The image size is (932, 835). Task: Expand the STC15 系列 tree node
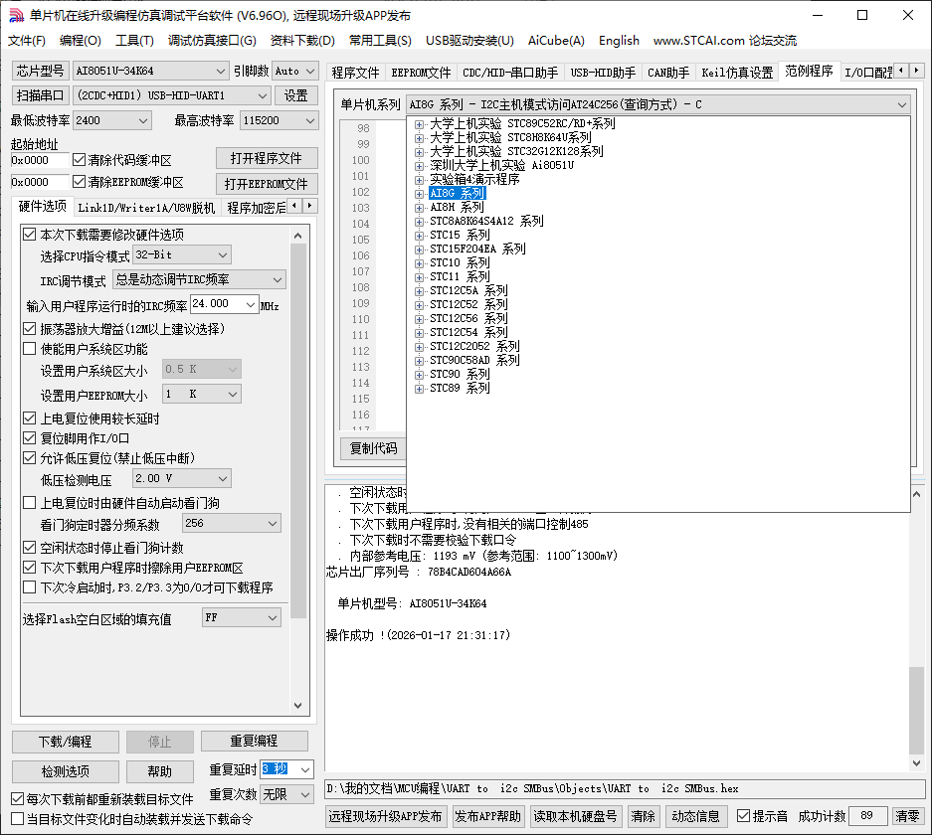(x=422, y=235)
